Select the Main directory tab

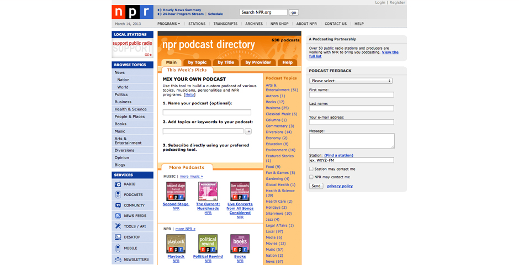click(x=171, y=62)
